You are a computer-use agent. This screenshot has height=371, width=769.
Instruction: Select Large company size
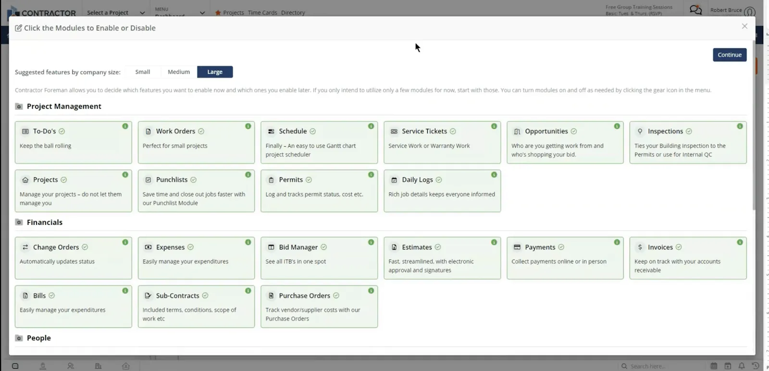point(215,72)
